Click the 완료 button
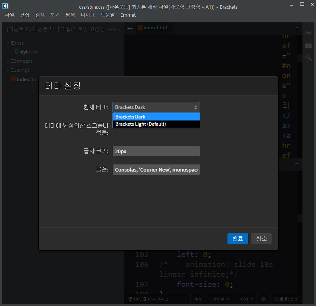 point(238,239)
